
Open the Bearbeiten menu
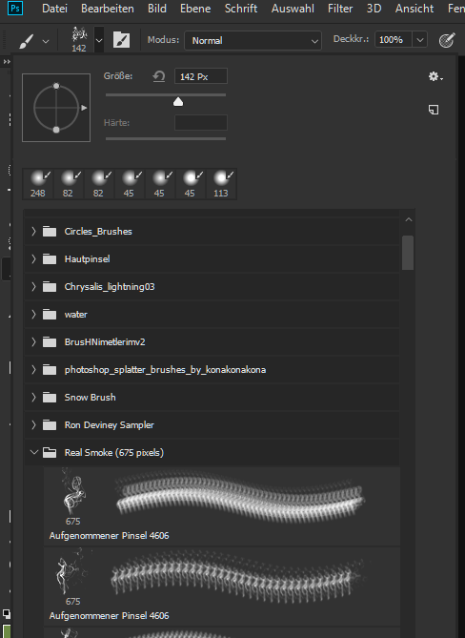coord(108,9)
